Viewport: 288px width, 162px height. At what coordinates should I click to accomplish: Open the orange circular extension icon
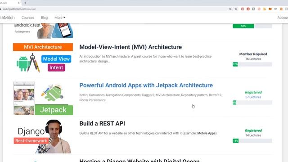(281, 9)
